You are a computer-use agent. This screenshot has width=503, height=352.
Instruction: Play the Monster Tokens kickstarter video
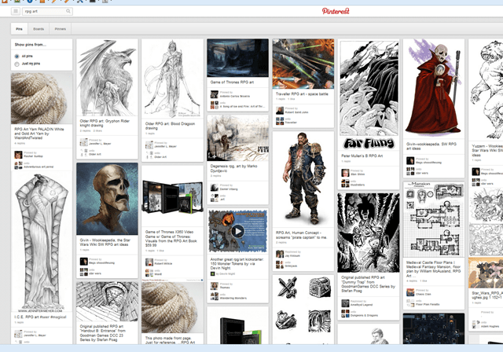(237, 231)
